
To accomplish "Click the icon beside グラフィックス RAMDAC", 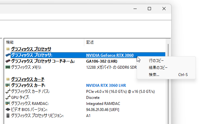I will pos(8,103).
